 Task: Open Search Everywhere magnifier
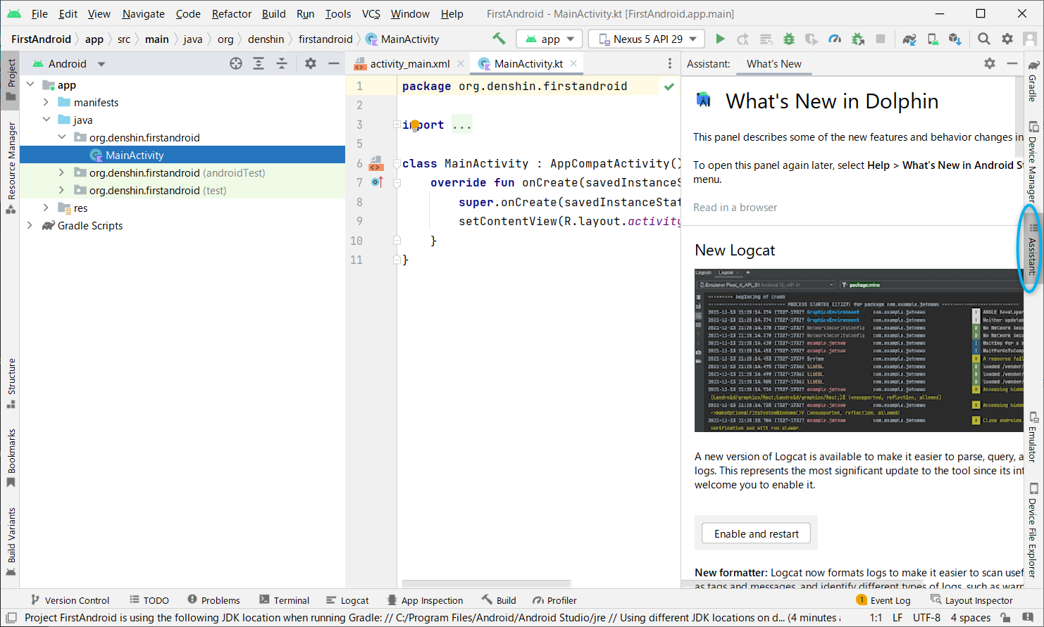click(983, 39)
